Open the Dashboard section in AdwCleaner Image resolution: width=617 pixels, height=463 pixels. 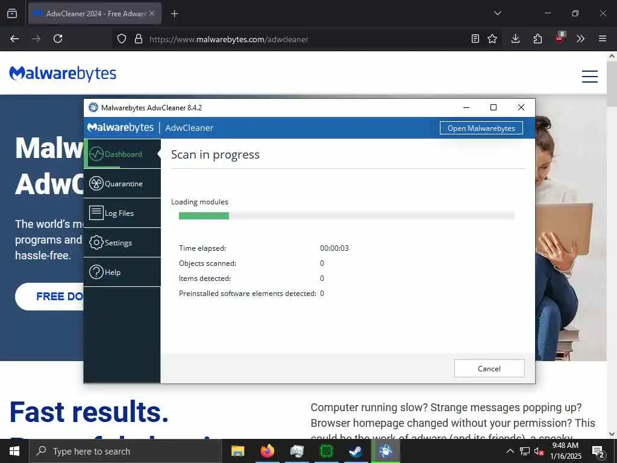[122, 154]
